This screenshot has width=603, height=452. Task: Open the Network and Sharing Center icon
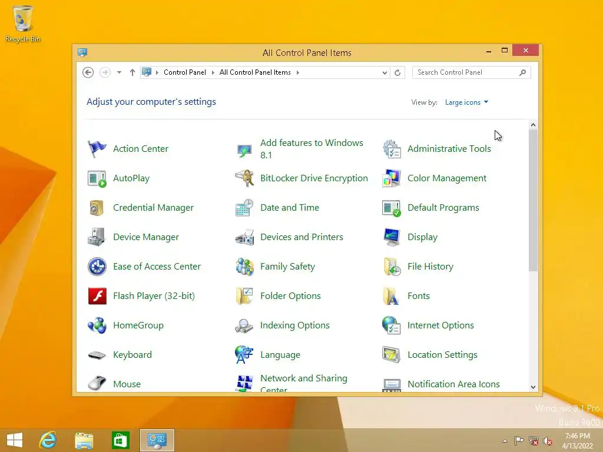point(244,384)
